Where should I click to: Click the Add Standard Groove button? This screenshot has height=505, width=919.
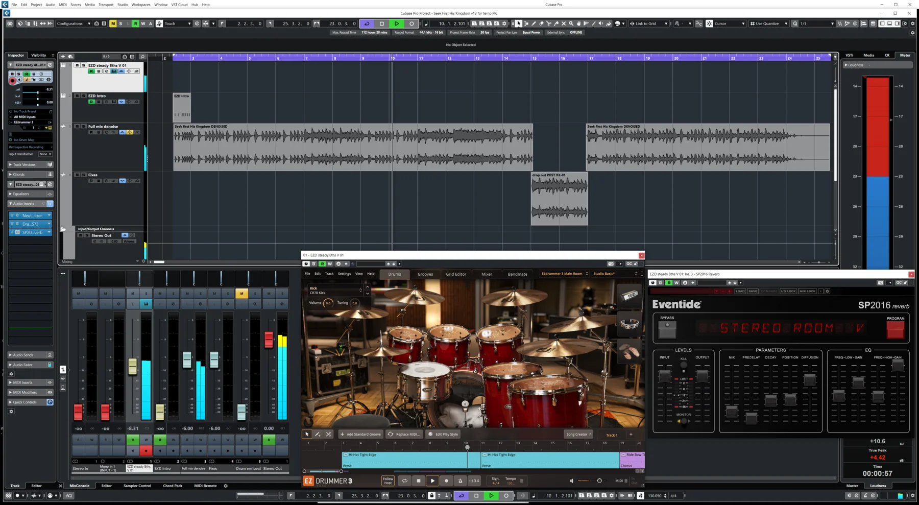point(360,434)
